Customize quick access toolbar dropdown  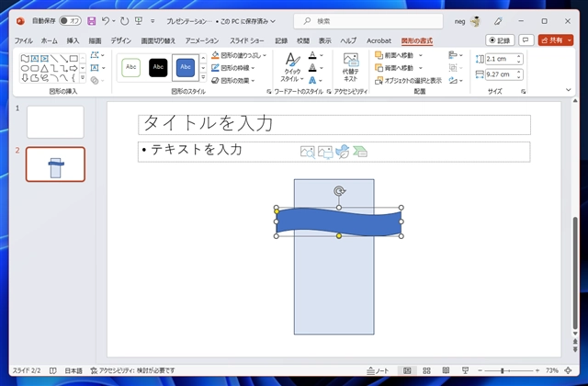[153, 21]
